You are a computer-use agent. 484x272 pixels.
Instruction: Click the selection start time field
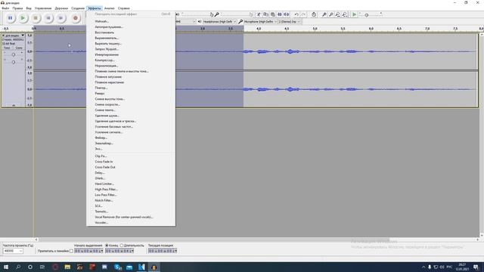pos(88,251)
